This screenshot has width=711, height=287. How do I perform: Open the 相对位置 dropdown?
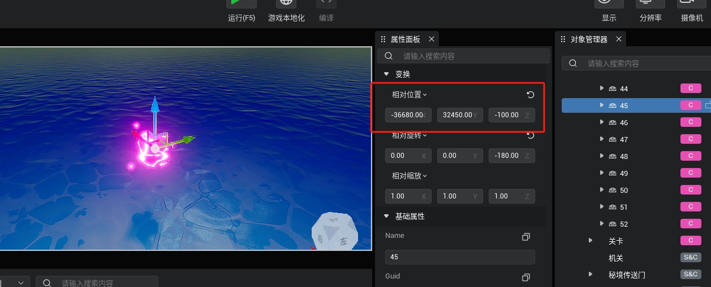[x=410, y=95]
